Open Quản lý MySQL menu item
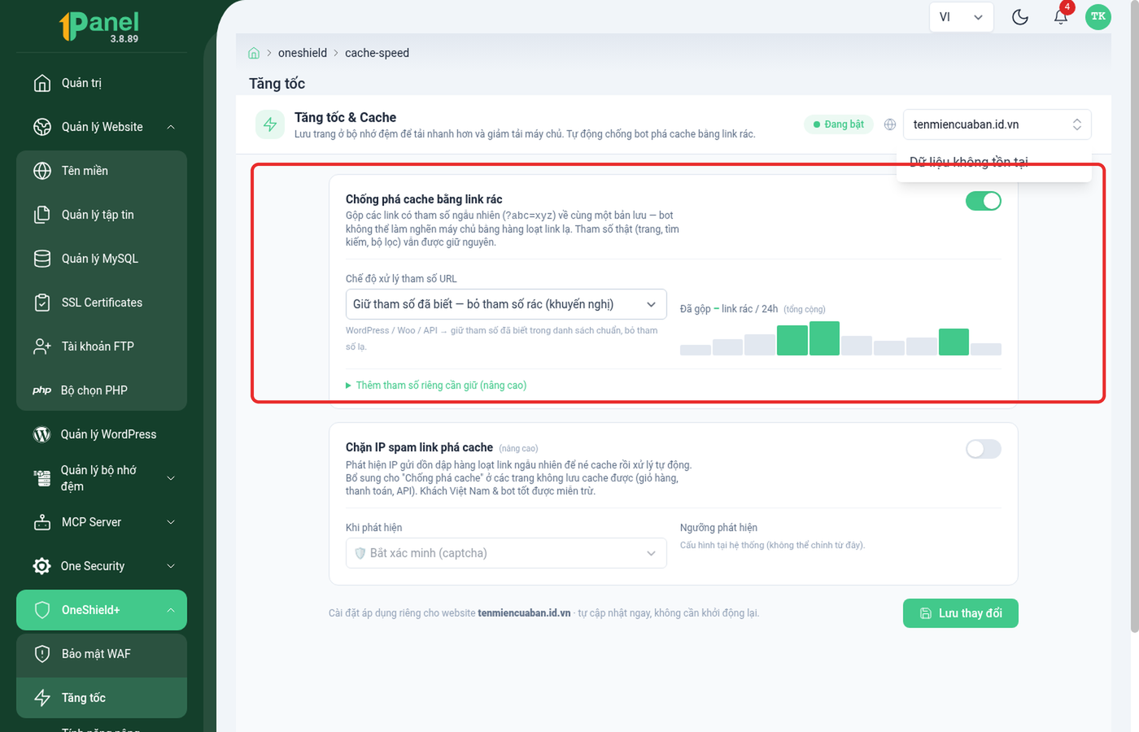This screenshot has height=732, width=1139. point(102,259)
